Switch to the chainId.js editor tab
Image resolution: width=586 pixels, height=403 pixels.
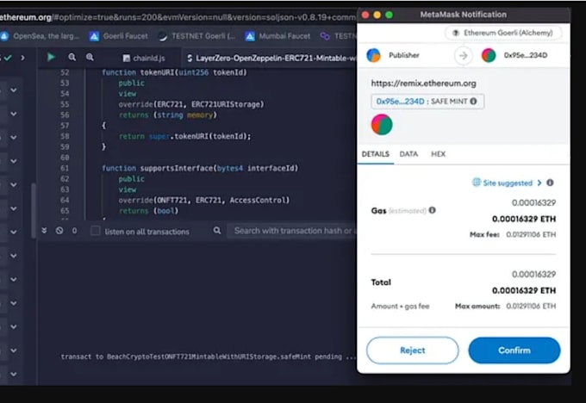point(144,58)
